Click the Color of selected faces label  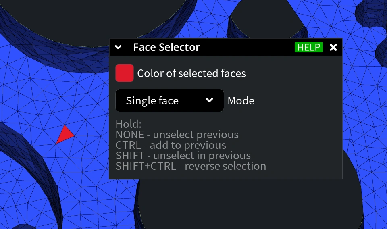click(x=191, y=73)
